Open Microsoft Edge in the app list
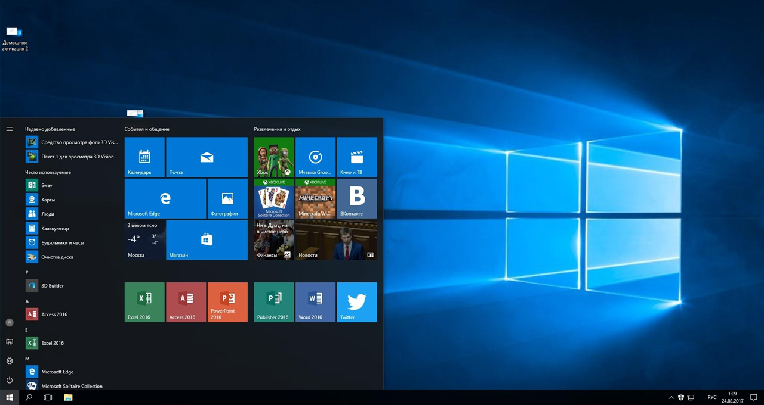764x405 pixels. click(72, 372)
